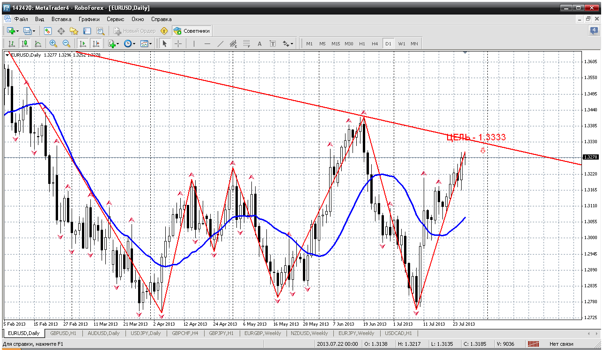Select the vertical line drawing tool
The height and width of the screenshot is (350, 603).
tap(194, 44)
